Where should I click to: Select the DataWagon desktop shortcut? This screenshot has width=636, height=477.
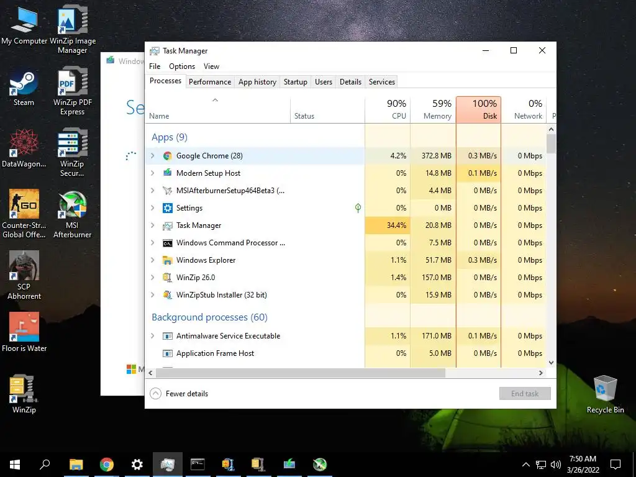pos(24,148)
